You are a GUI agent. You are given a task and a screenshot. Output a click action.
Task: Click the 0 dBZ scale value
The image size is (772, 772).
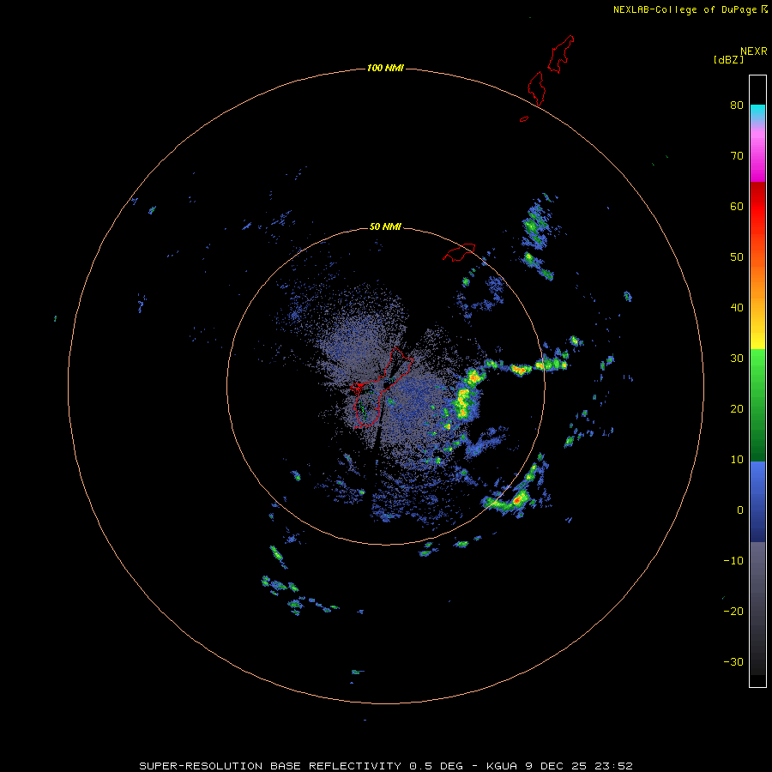740,510
